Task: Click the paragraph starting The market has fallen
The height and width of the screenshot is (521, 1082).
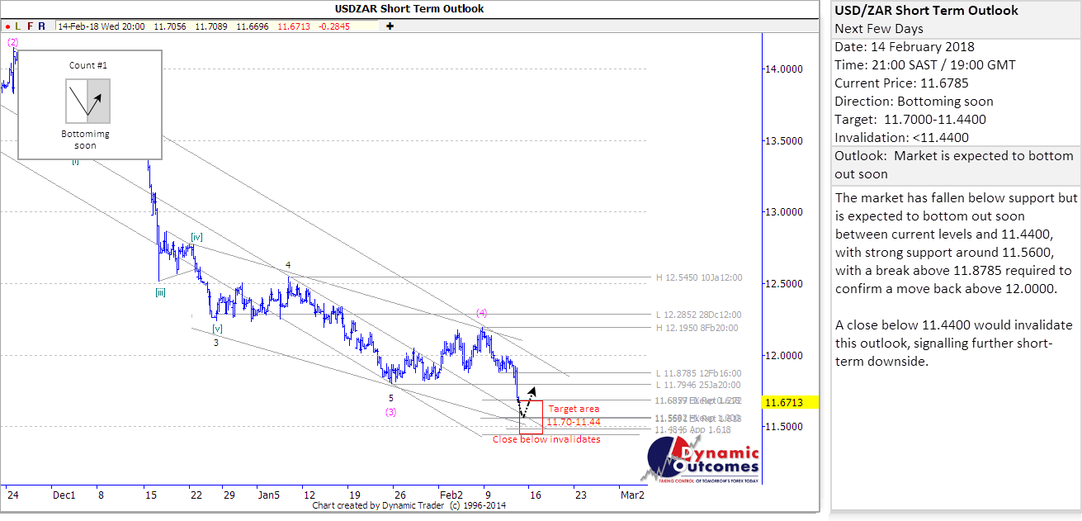Action: coord(956,243)
